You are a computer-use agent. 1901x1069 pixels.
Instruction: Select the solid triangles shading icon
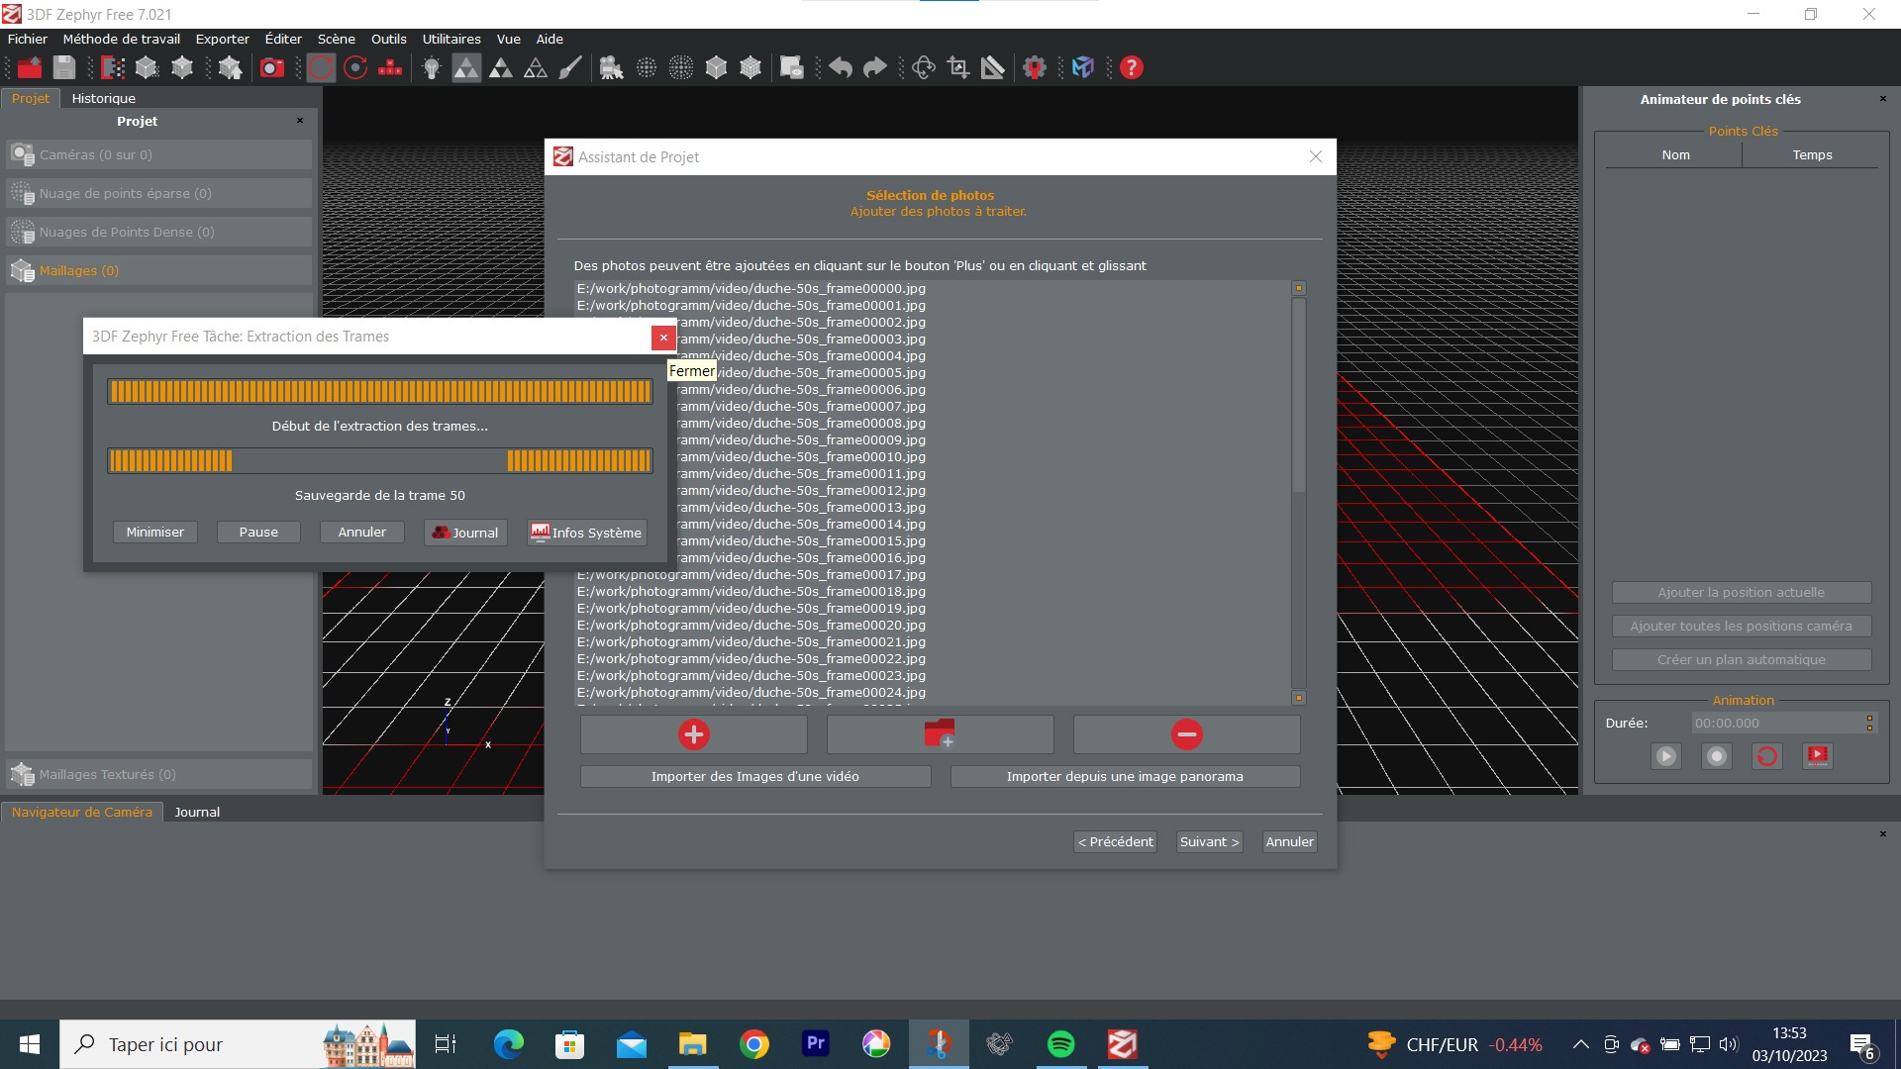[466, 67]
